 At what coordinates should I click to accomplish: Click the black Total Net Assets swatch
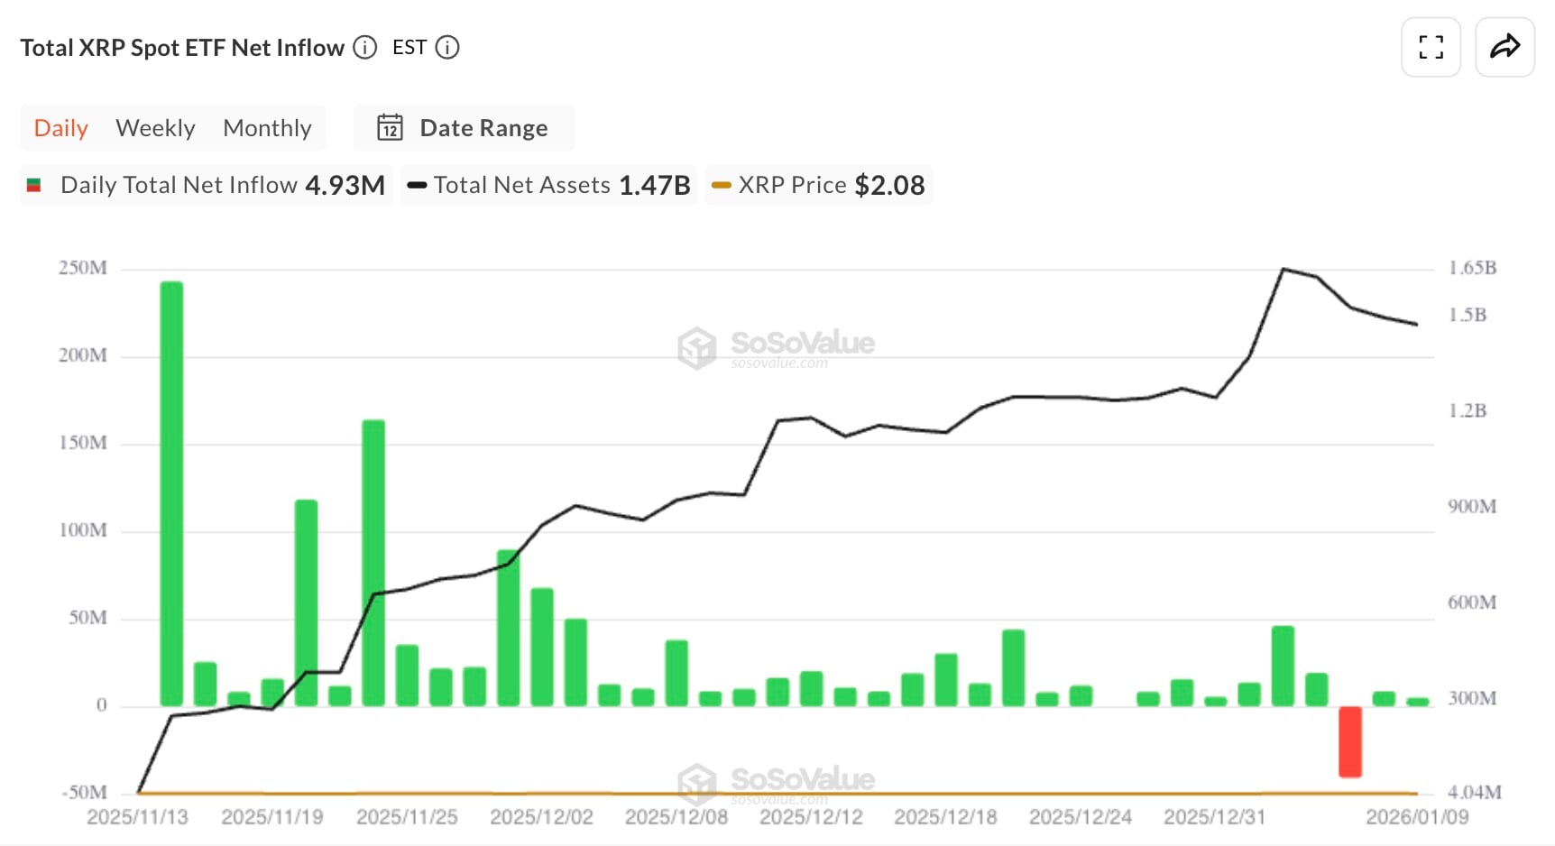coord(417,186)
